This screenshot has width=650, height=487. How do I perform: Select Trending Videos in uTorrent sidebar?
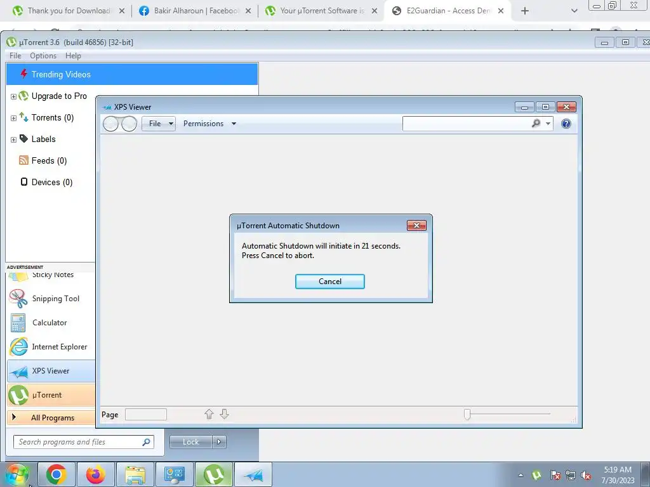132,74
